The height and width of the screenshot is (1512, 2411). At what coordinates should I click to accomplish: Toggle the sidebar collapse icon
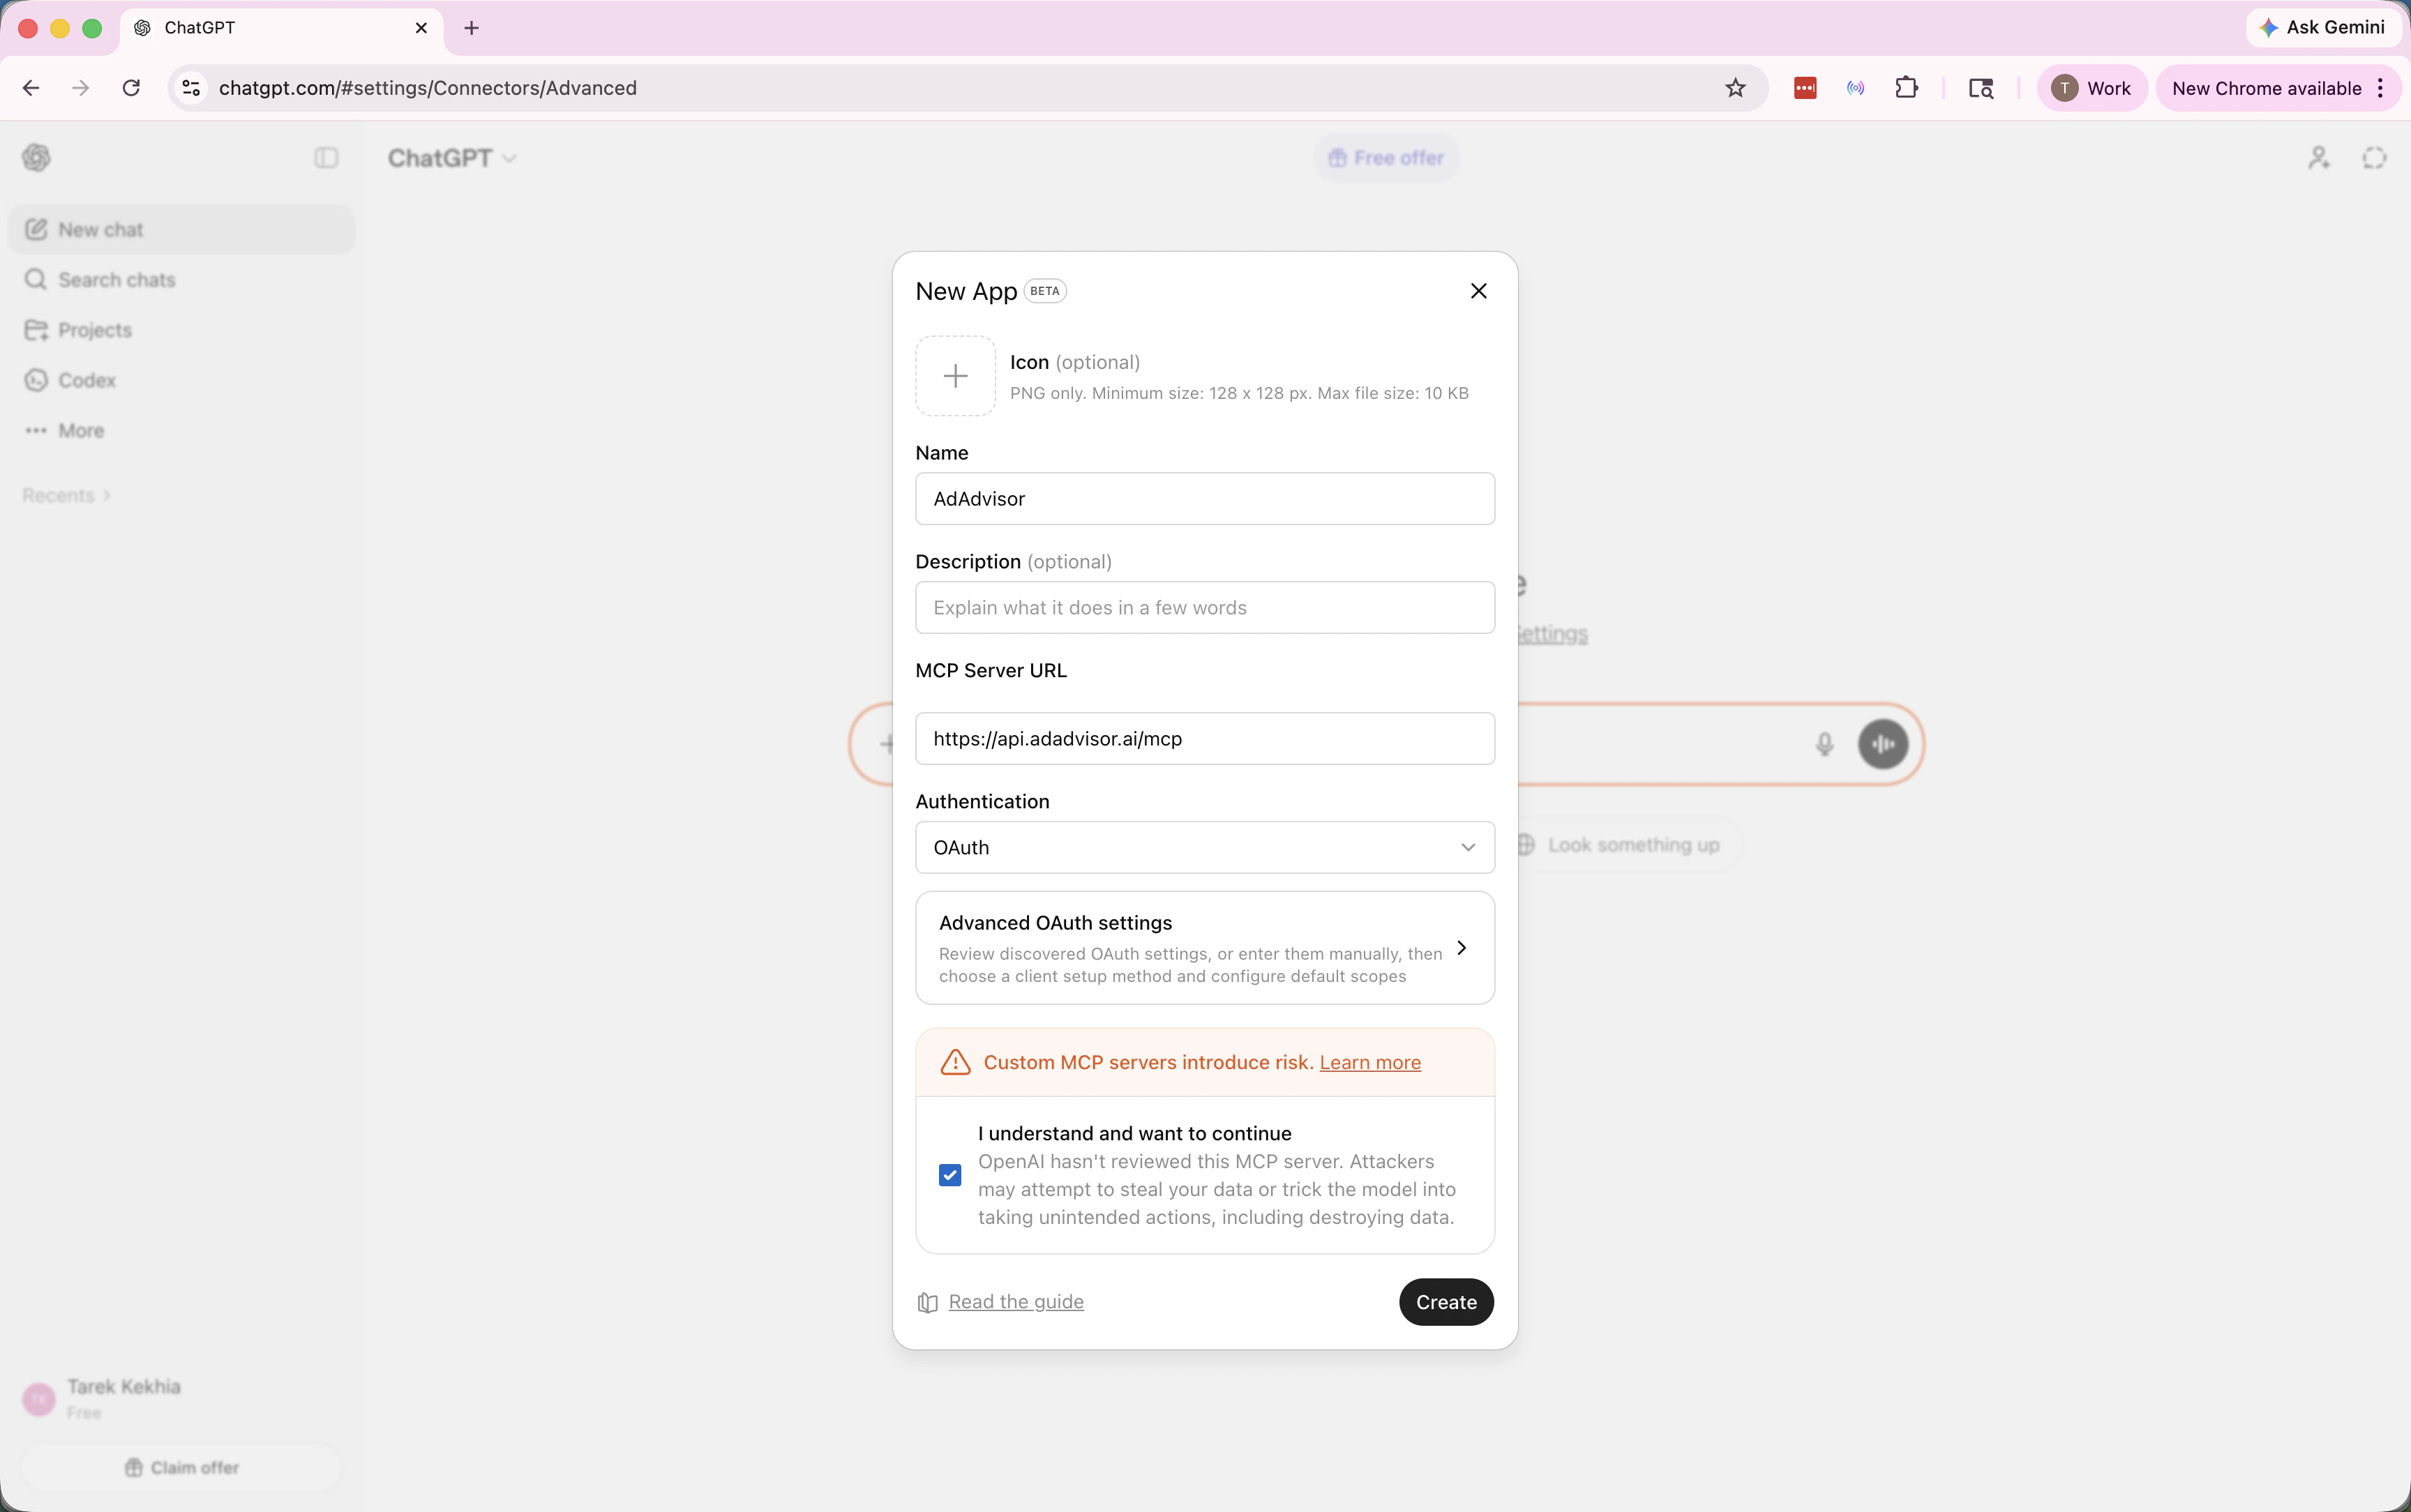coord(326,158)
